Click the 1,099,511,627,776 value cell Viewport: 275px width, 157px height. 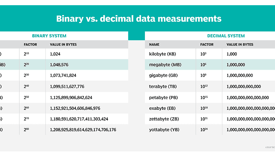67,86
